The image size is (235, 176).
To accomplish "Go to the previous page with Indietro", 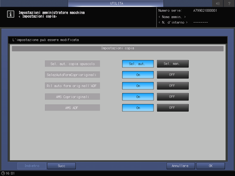I will point(32,166).
